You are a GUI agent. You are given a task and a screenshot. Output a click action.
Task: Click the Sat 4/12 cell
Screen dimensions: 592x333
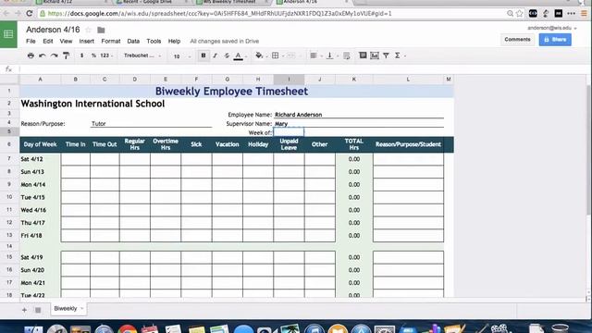pyautogui.click(x=40, y=159)
